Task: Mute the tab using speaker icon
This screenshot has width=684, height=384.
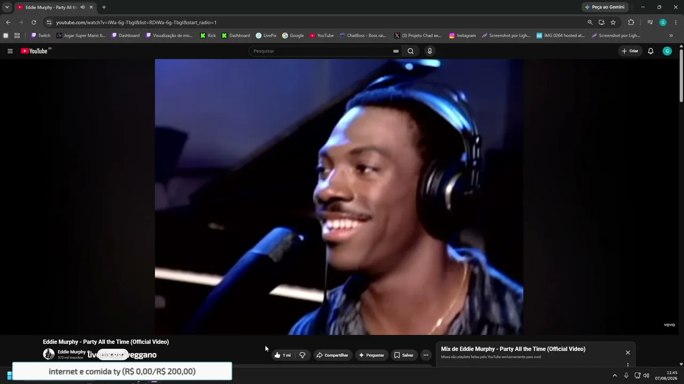Action: click(82, 7)
